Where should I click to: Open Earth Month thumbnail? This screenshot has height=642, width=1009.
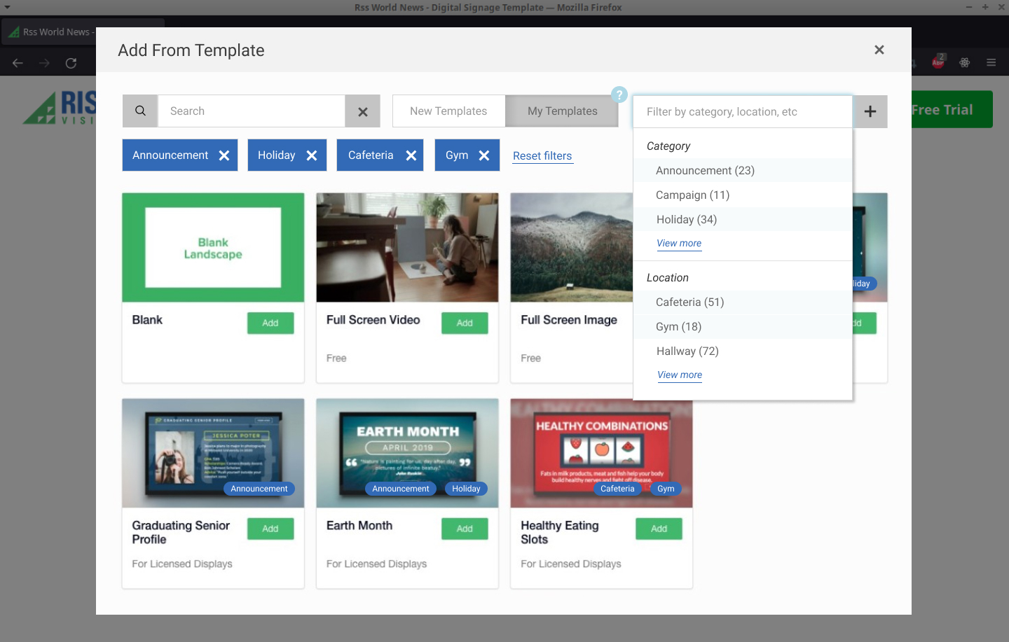[x=407, y=453]
